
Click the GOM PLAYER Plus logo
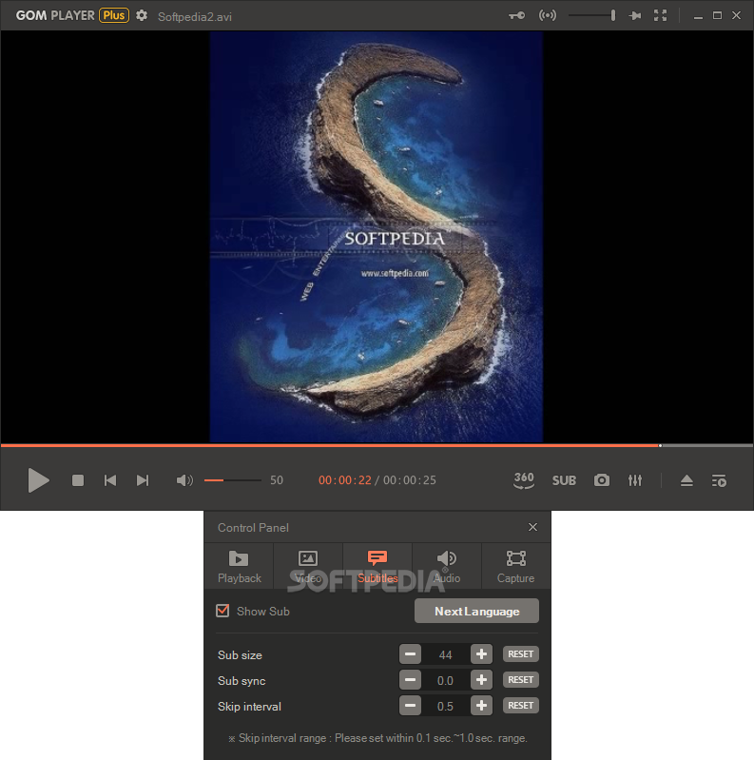pos(72,15)
